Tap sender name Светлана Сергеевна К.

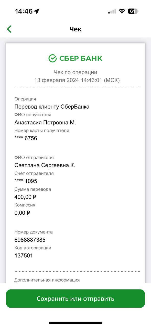pyautogui.click(x=45, y=165)
